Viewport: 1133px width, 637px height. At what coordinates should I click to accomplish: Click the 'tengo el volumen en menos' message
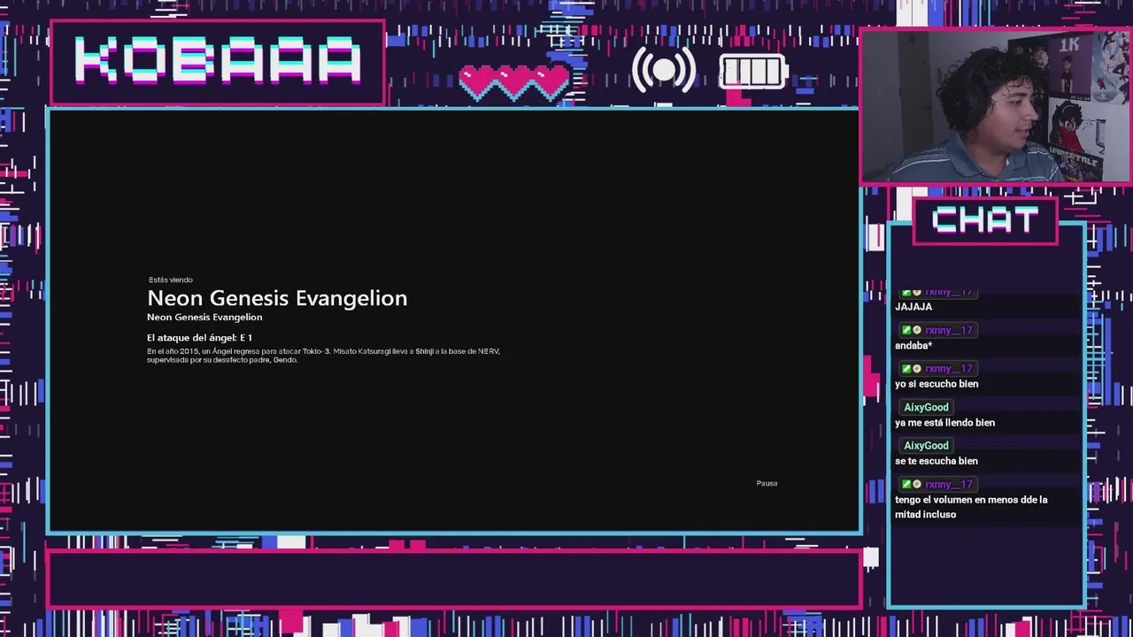pos(971,507)
